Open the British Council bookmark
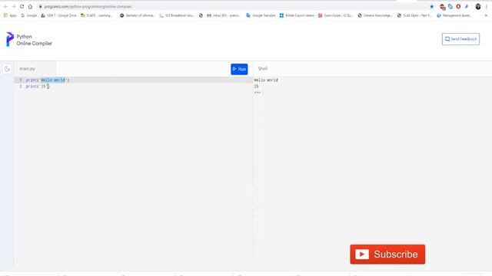The width and height of the screenshot is (492, 276). tap(297, 15)
